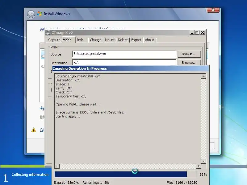Open the Info tab
This screenshot has width=247, height=185.
(x=80, y=40)
